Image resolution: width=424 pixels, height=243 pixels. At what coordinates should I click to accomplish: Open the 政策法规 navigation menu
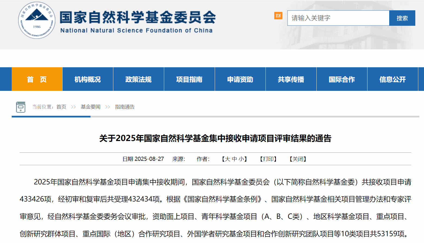tap(139, 79)
